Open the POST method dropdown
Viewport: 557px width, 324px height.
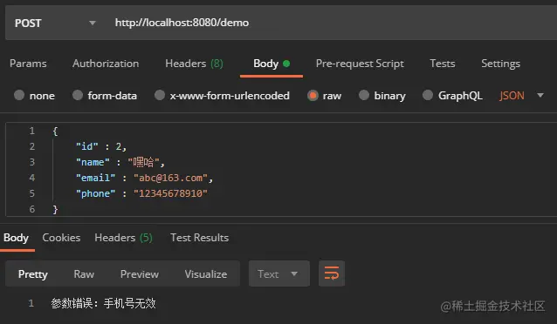[55, 23]
